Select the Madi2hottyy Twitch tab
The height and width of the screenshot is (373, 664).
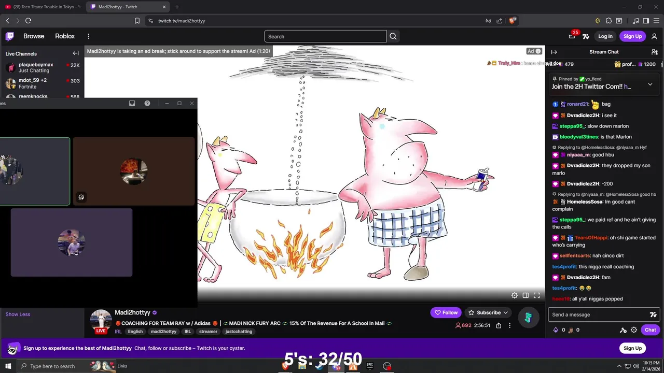coord(128,7)
